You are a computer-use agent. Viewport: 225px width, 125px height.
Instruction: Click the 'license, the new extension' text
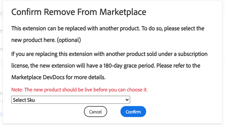point(42,65)
